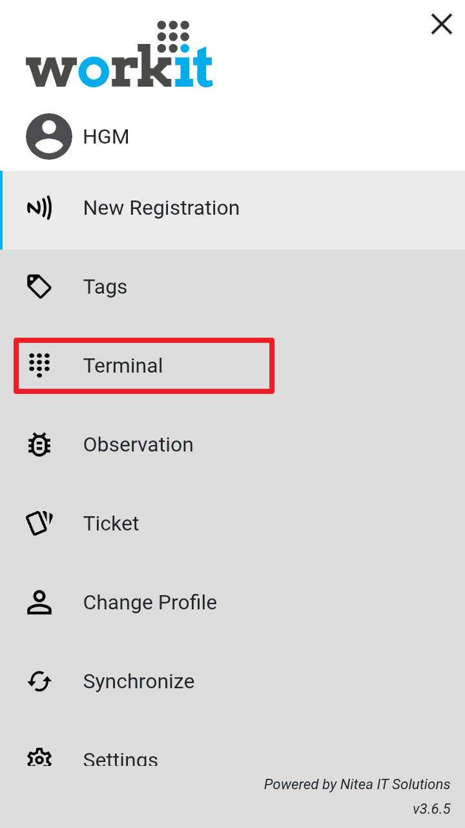
Task: Tap the Synchronize menu item
Action: pyautogui.click(x=139, y=681)
